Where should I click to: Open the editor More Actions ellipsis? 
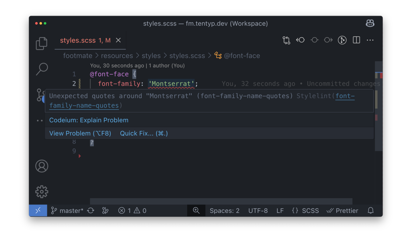coord(370,40)
